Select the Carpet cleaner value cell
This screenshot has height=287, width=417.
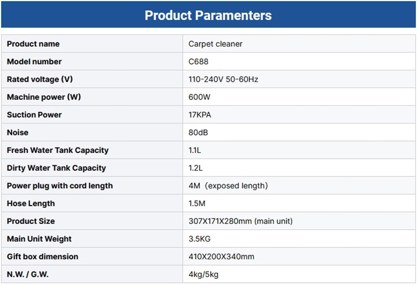[x=215, y=44]
